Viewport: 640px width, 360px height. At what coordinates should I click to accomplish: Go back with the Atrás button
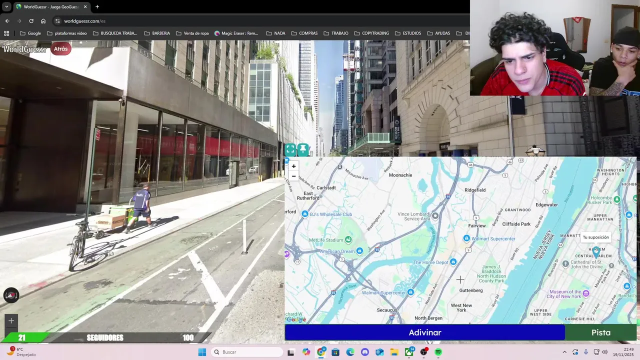point(60,49)
